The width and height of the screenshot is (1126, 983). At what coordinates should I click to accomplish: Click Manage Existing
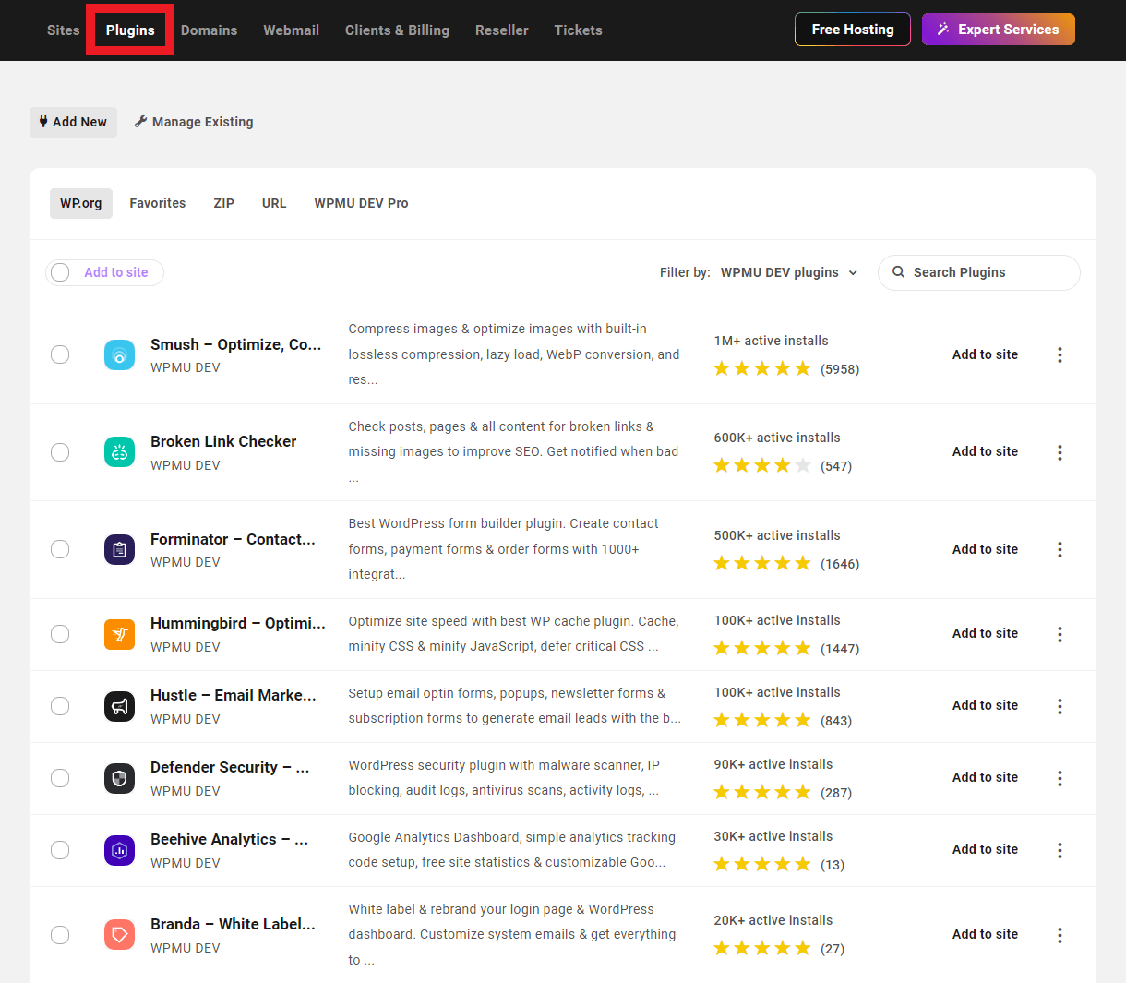[x=194, y=122]
